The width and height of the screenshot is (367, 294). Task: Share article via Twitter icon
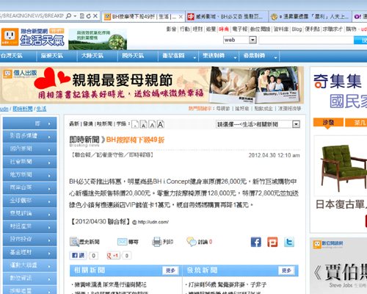[x=289, y=242]
